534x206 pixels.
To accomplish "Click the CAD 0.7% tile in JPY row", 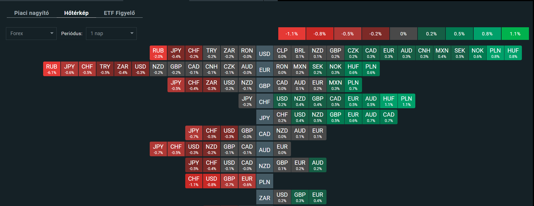I will click(389, 117).
